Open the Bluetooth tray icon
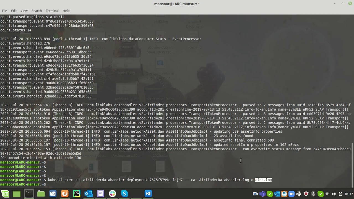The height and width of the screenshot is (199, 354). coord(313,194)
